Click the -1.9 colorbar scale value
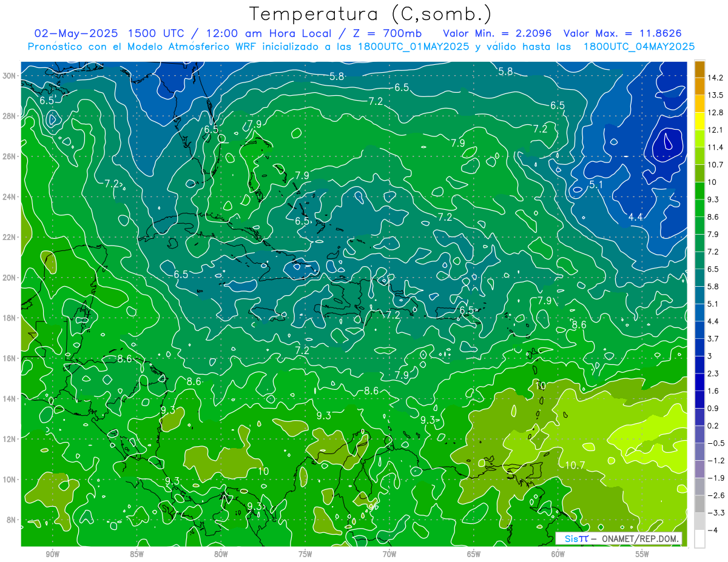Screen dimensions: 728x562 pos(716,478)
